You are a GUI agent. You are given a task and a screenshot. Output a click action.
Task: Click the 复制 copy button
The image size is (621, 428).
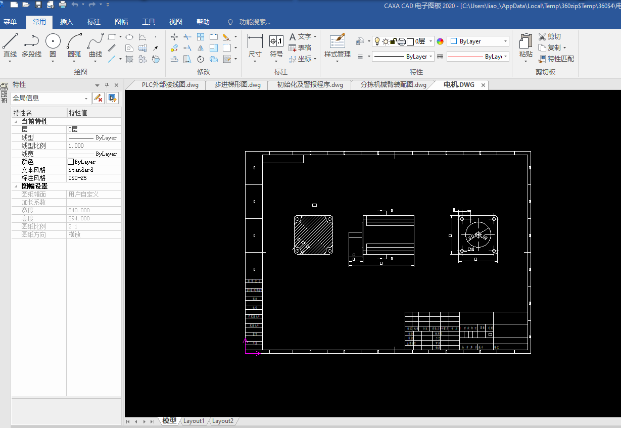tap(550, 47)
